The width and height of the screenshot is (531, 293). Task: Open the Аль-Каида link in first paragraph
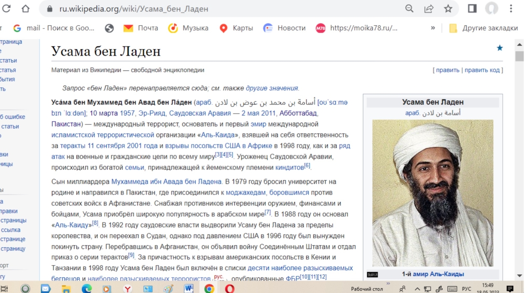click(x=218, y=135)
